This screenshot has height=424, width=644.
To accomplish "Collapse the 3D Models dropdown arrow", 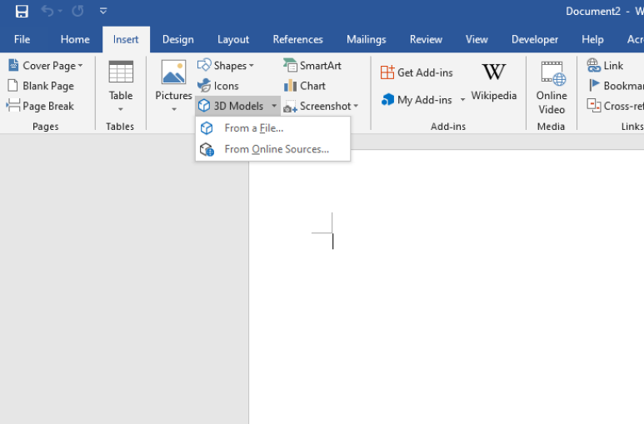I will click(274, 106).
